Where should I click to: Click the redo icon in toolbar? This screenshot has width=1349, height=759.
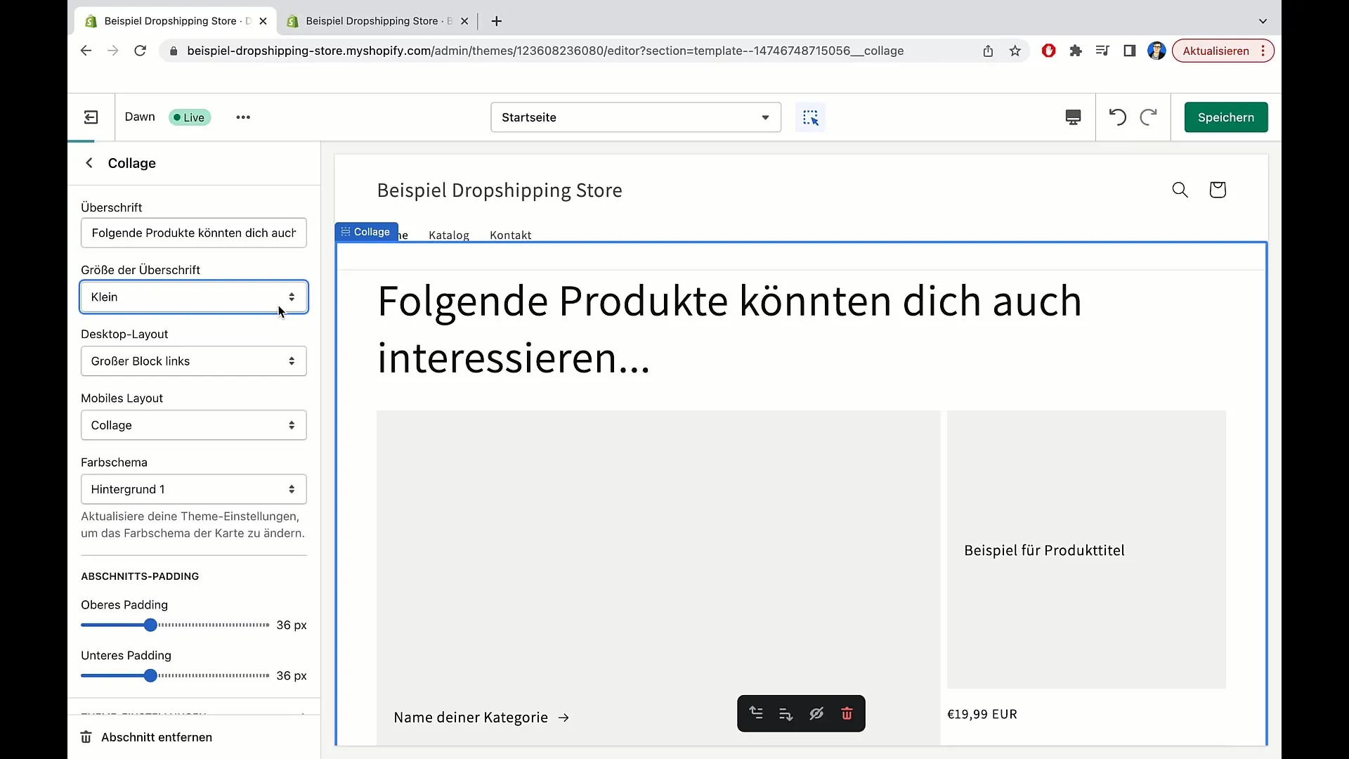coord(1148,117)
